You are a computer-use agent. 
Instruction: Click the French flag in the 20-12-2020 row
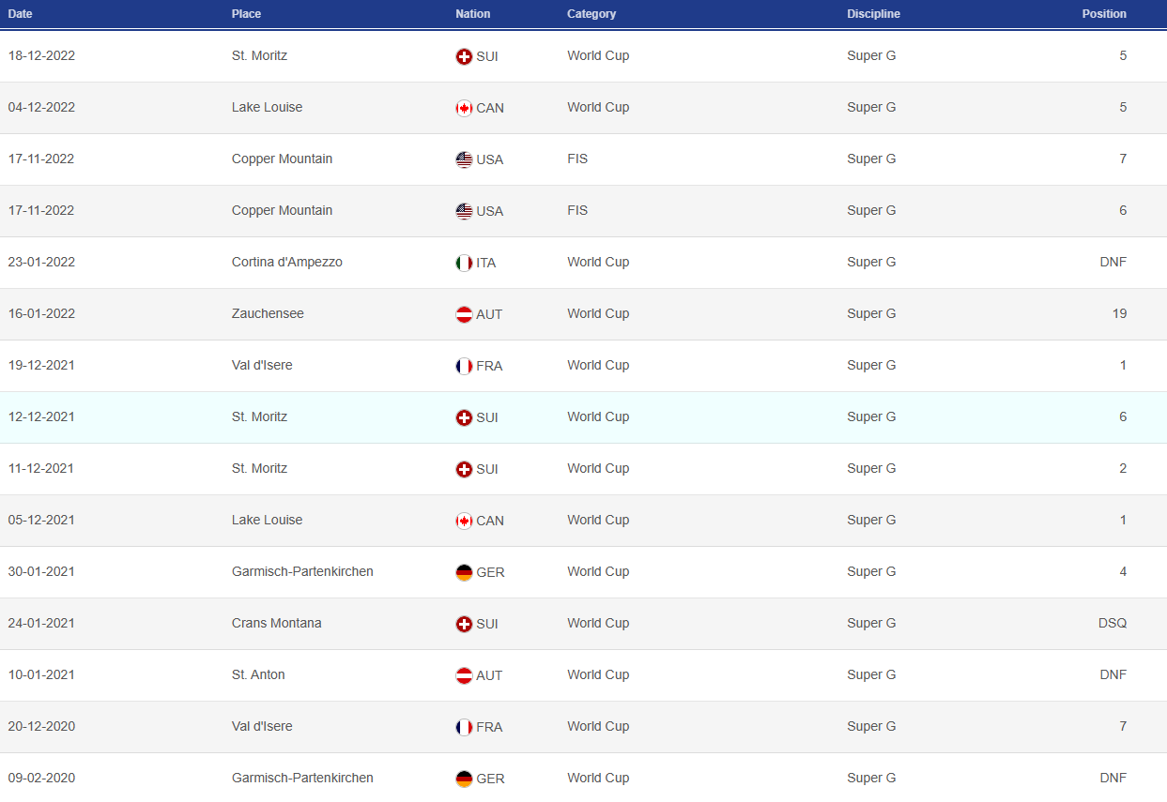click(464, 727)
